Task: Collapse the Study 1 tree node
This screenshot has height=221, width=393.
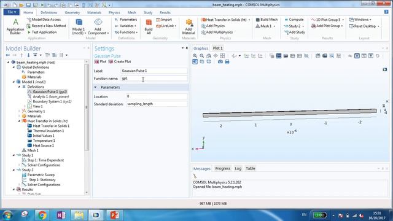Action: pos(14,155)
